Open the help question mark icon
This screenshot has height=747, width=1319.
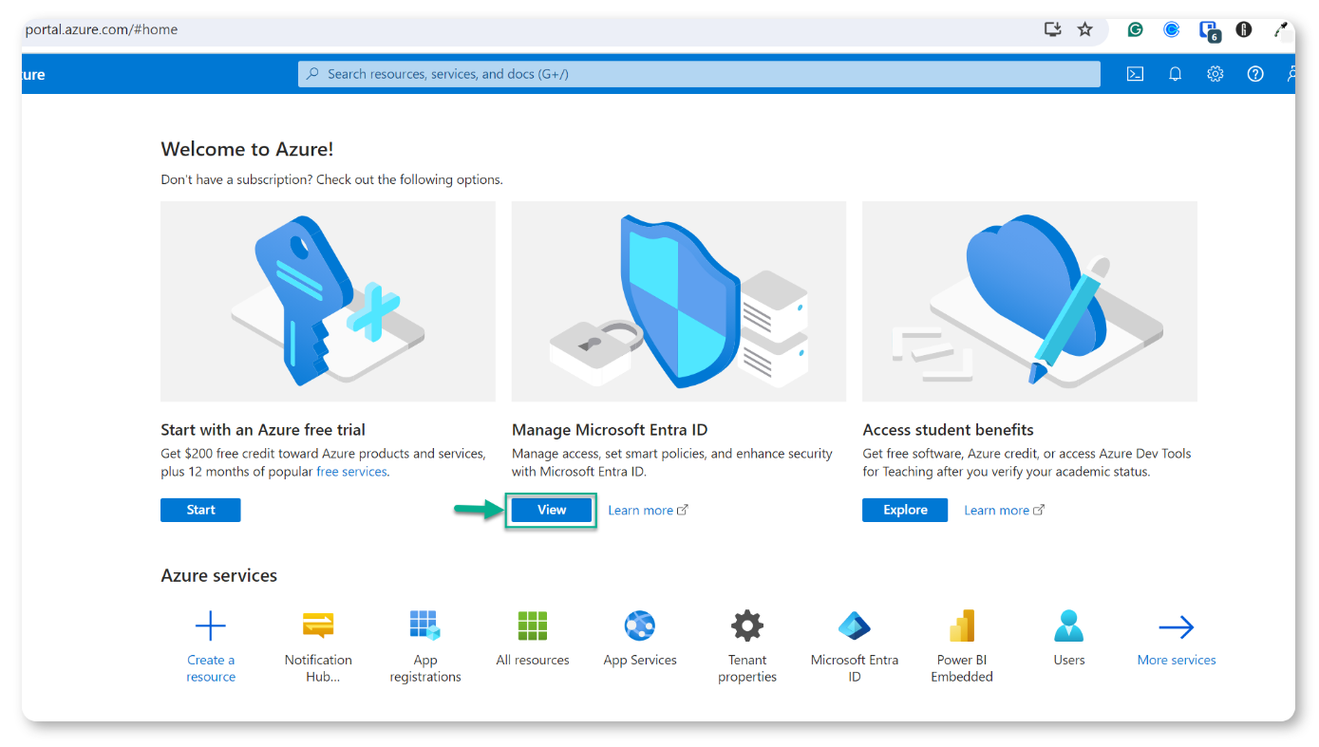[1255, 74]
